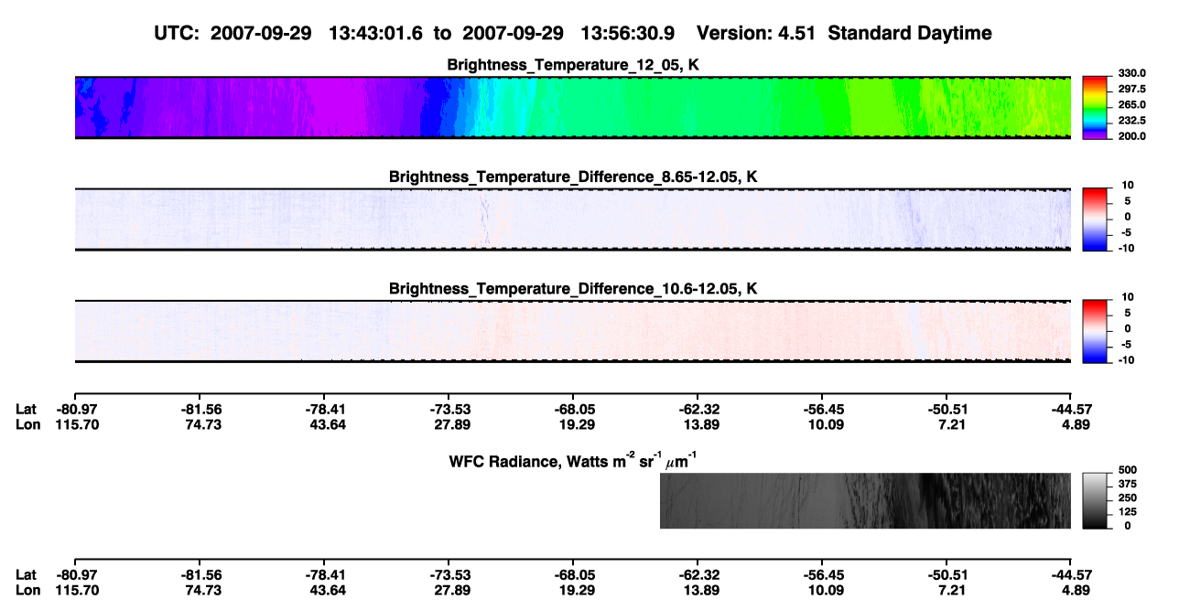Click the 'Version: 4.51 Standard Daytime' text
The width and height of the screenshot is (1190, 610).
coord(844,33)
